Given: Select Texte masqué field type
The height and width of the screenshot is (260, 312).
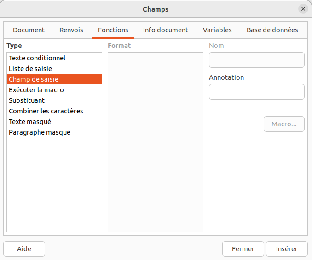Looking at the screenshot, I should pos(30,122).
